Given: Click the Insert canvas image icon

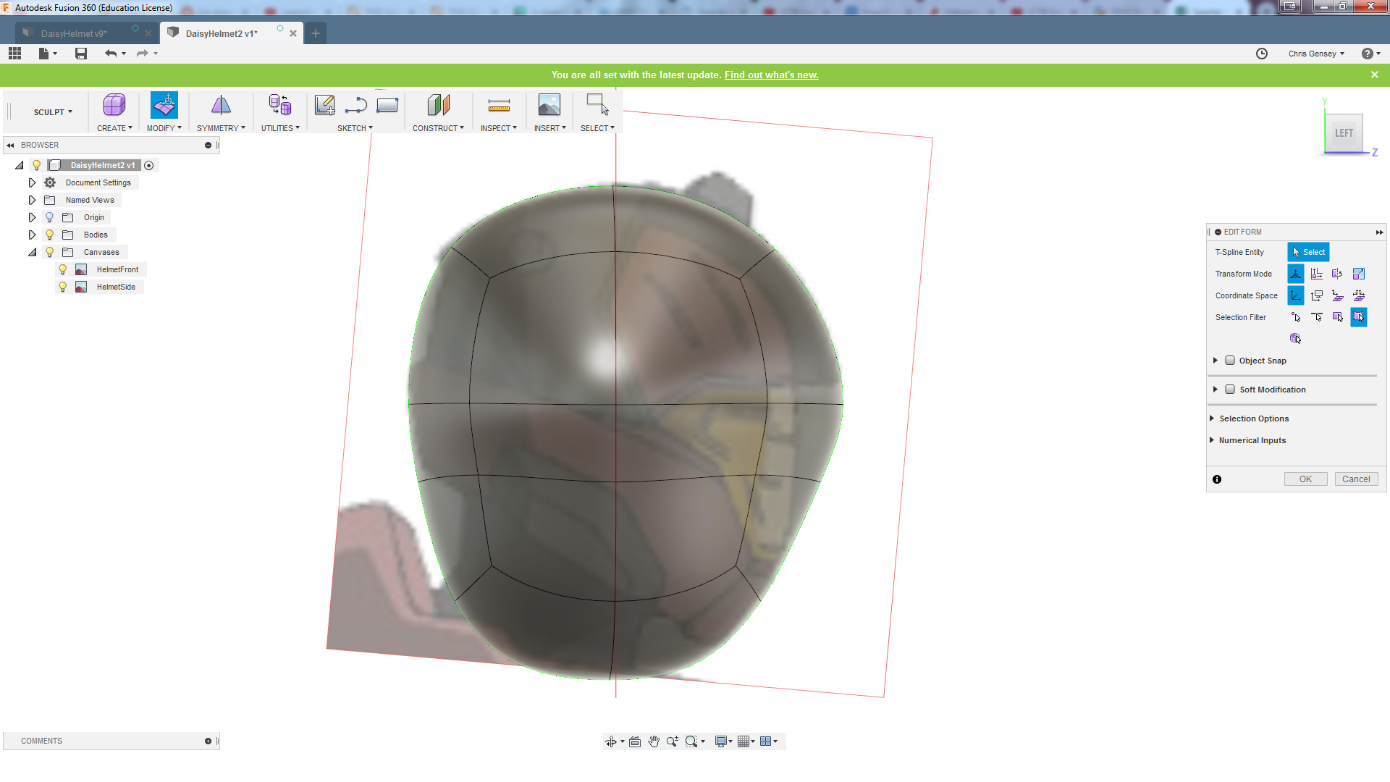Looking at the screenshot, I should point(549,106).
